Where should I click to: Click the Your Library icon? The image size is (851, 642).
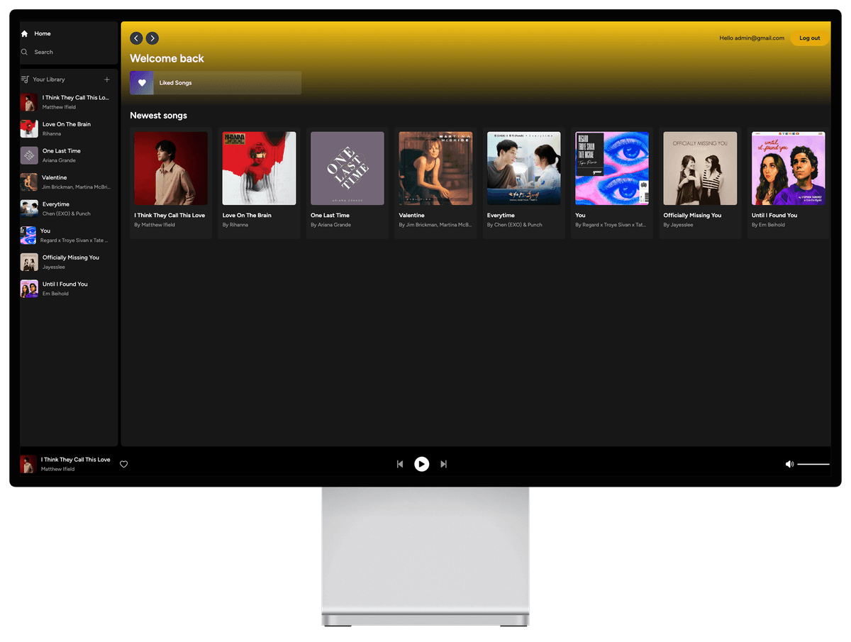23,79
